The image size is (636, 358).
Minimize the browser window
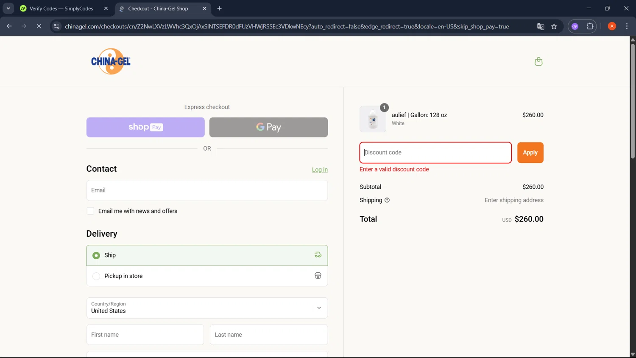589,8
